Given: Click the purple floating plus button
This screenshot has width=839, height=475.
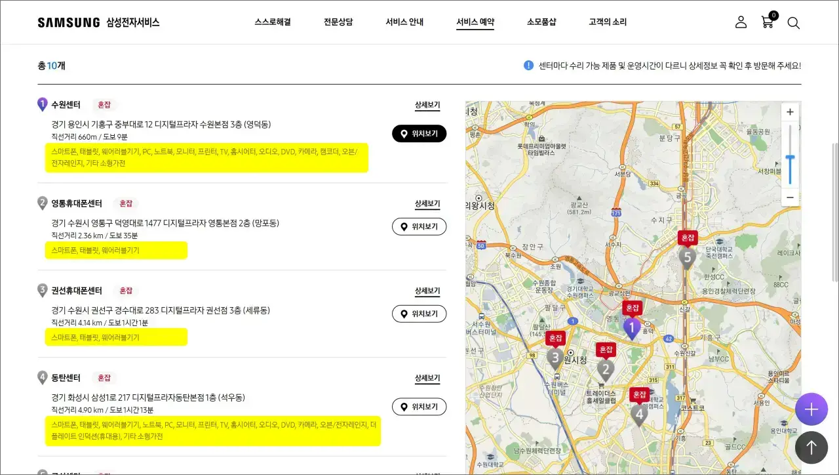Looking at the screenshot, I should point(811,409).
